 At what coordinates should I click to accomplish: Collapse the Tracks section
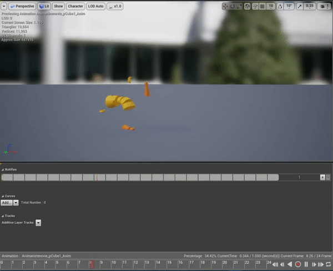3,216
